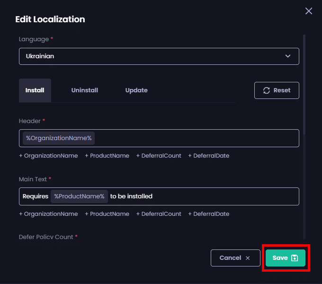Add + DeferralCount under Main Text

click(x=159, y=214)
